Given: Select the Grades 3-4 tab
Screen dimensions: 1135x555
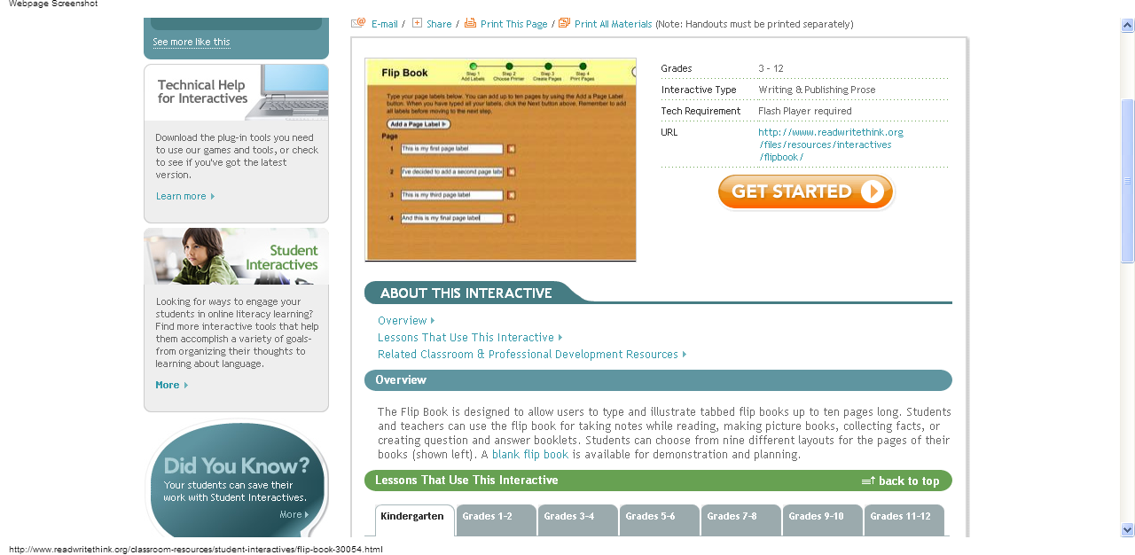Looking at the screenshot, I should pos(578,520).
